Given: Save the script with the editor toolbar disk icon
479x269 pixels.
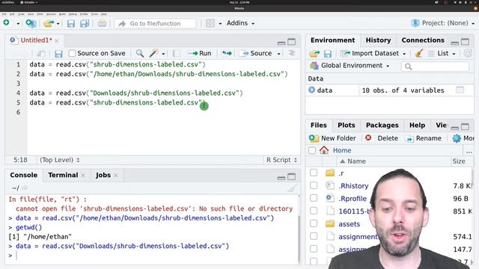Looking at the screenshot, I should tap(58, 54).
